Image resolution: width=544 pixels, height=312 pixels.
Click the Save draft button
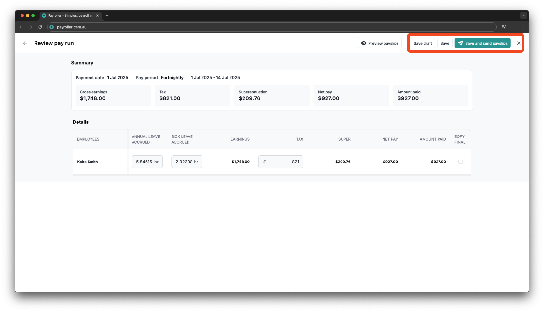tap(422, 43)
